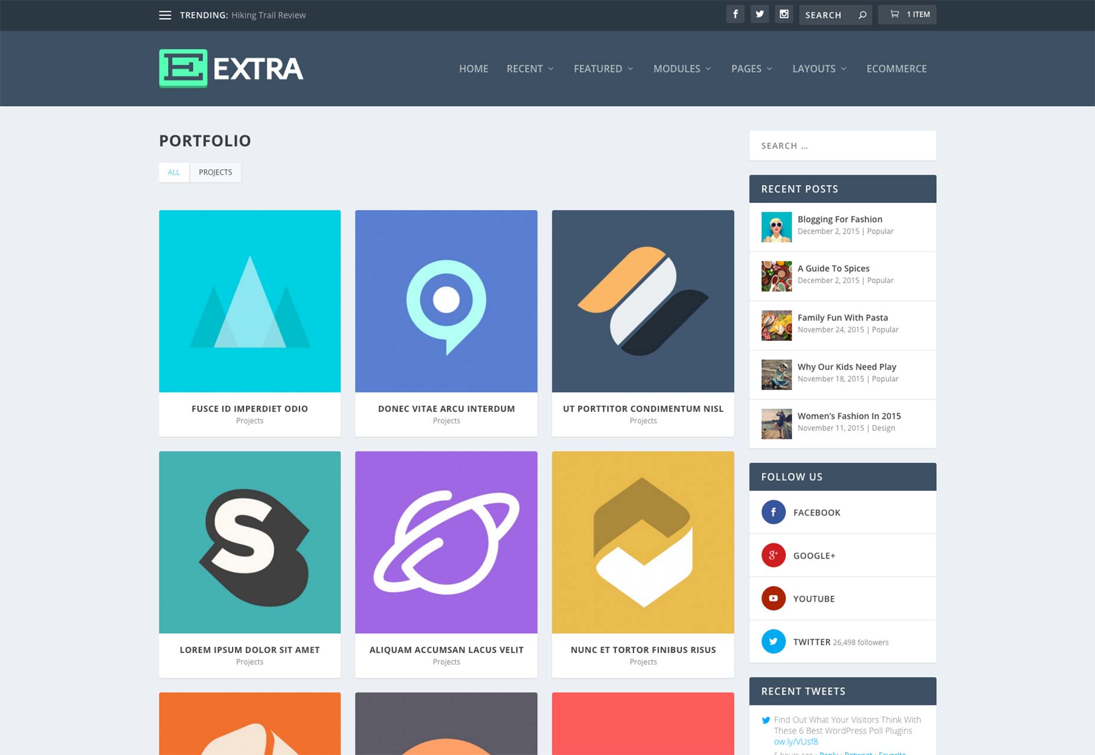Screen dimensions: 1095x755
Task: Expand the Layouts dropdown menu
Action: click(819, 68)
